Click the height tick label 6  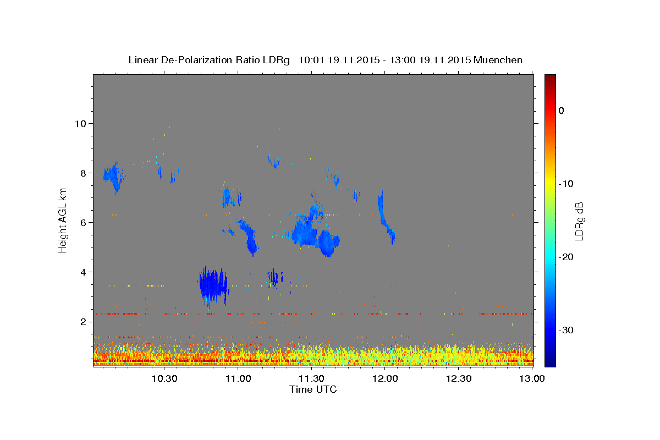(85, 222)
